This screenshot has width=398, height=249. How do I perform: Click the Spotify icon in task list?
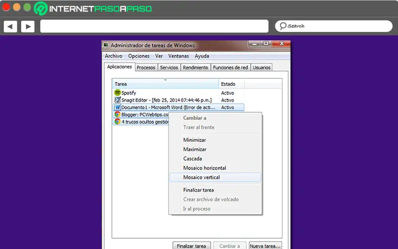point(117,93)
